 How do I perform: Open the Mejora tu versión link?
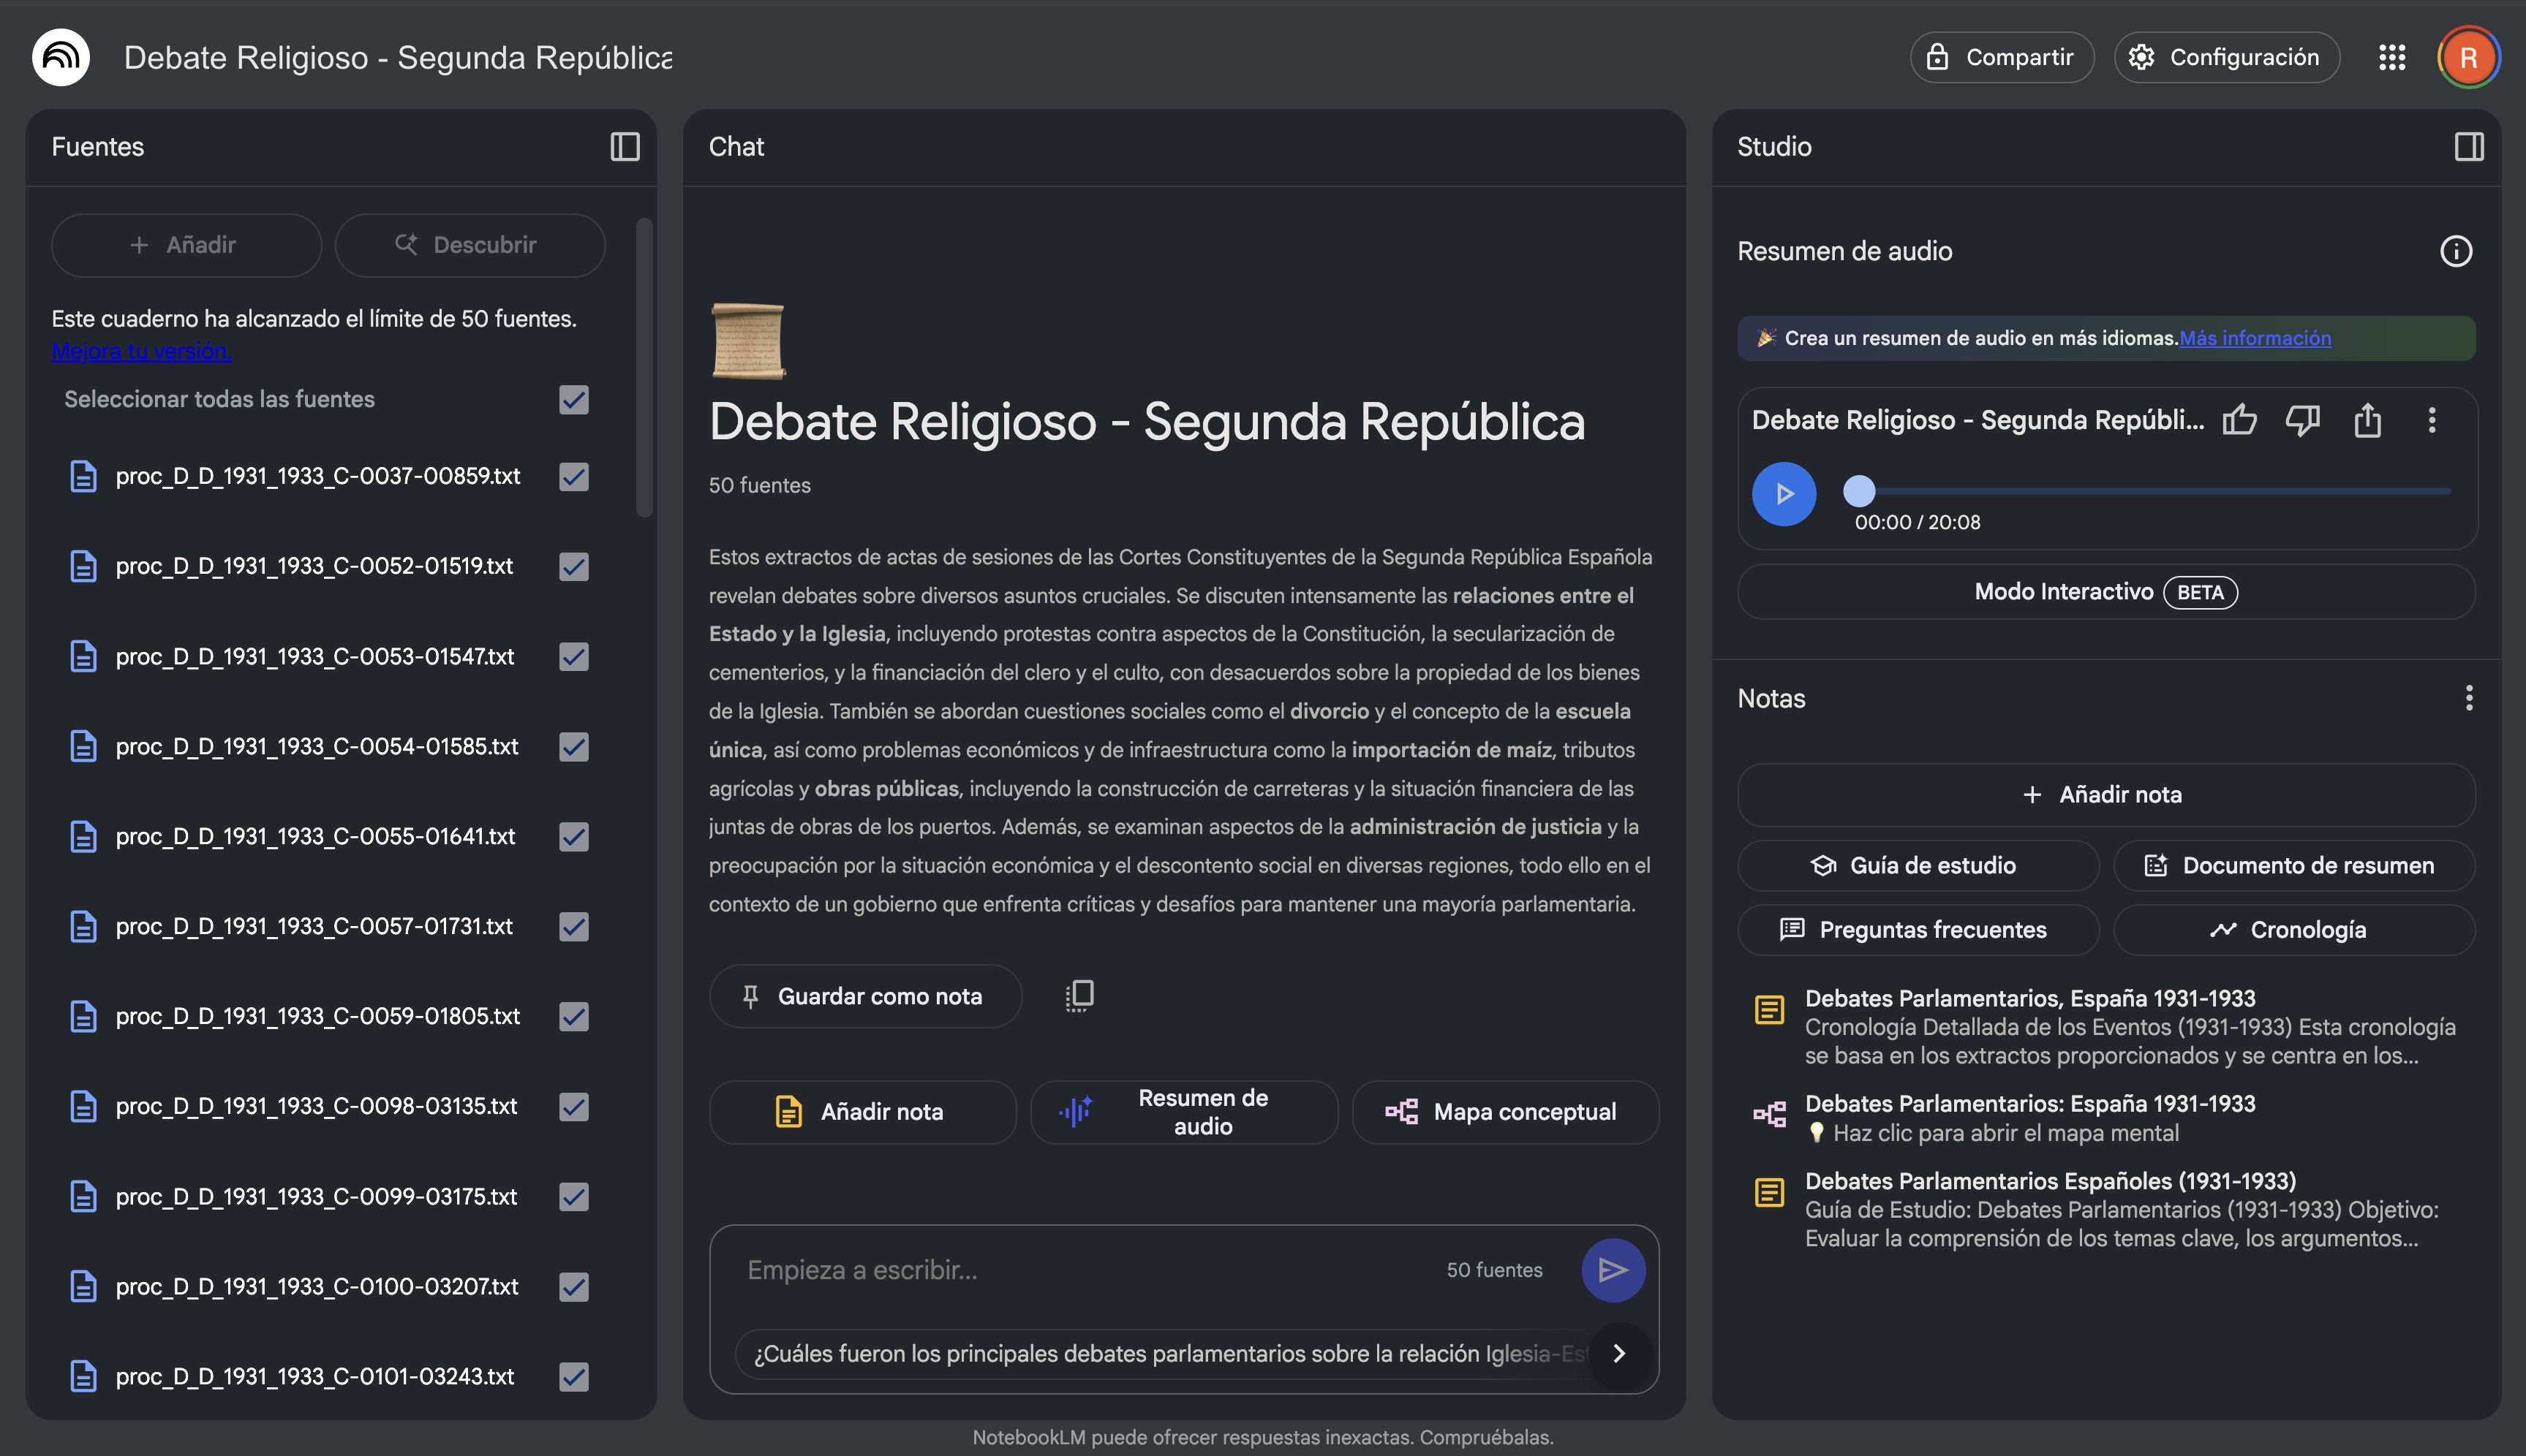point(141,351)
